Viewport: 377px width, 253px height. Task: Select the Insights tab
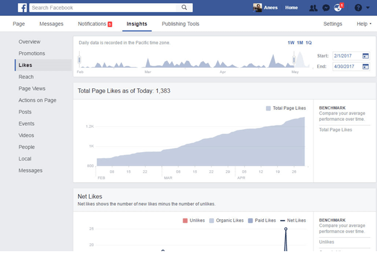[x=137, y=24]
